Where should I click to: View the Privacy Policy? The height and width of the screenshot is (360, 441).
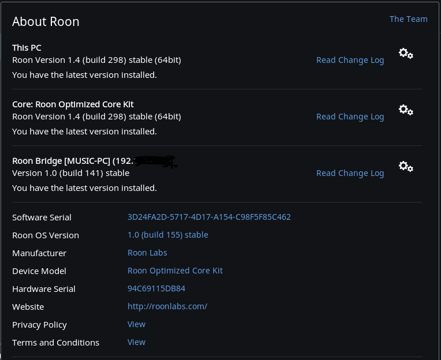pos(136,324)
